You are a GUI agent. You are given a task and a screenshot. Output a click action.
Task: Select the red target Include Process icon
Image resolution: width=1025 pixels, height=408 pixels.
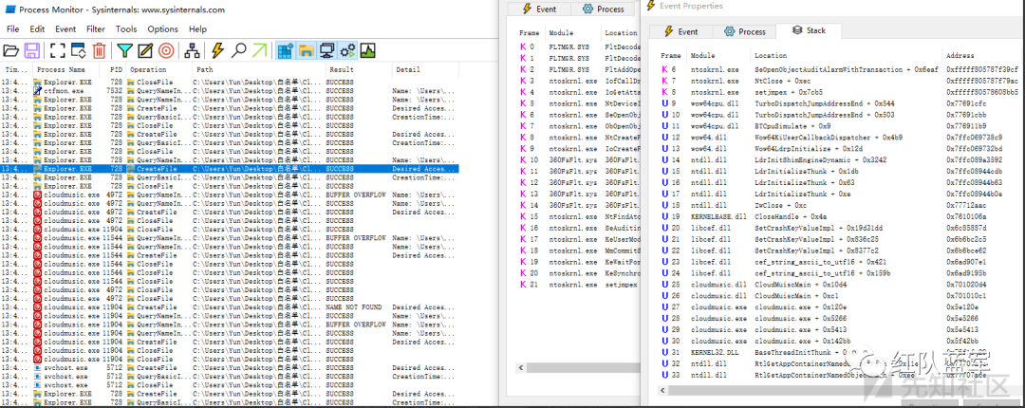[x=166, y=49]
